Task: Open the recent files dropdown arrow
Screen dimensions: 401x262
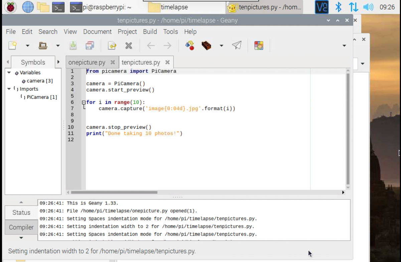Action: [58, 46]
